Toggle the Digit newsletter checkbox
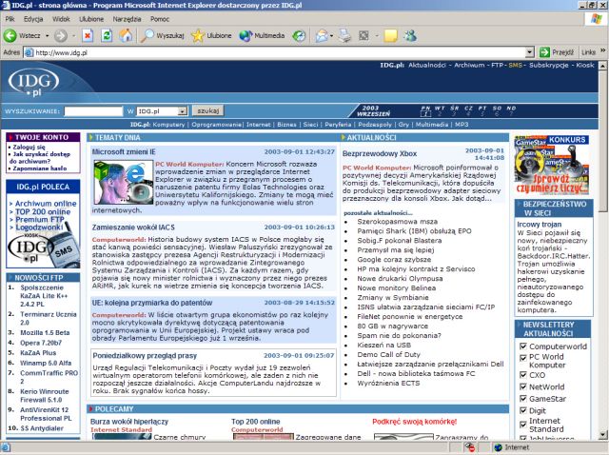609x455 pixels. click(523, 410)
